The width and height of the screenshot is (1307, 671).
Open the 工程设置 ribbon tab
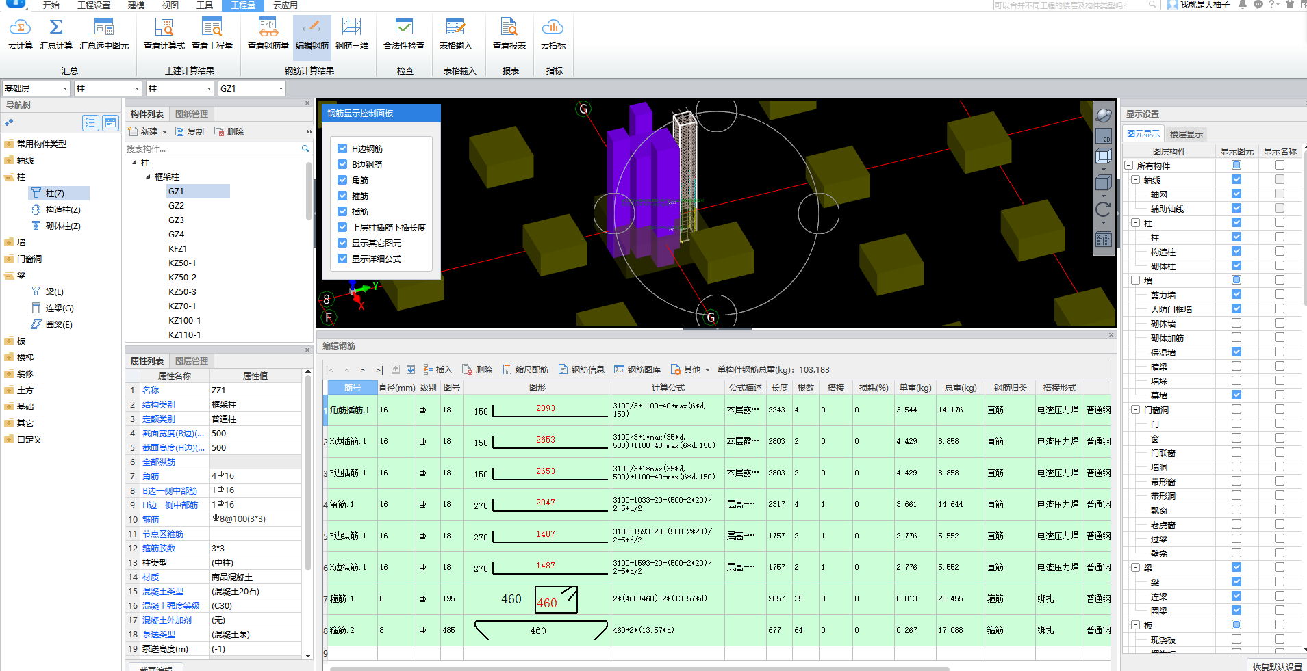(94, 5)
